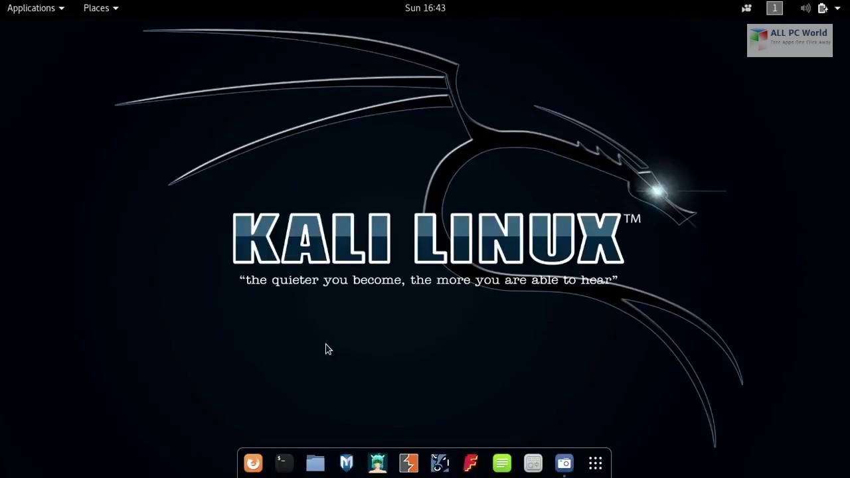Launch Firefox ESR from the dock
This screenshot has width=850, height=478.
click(x=253, y=463)
